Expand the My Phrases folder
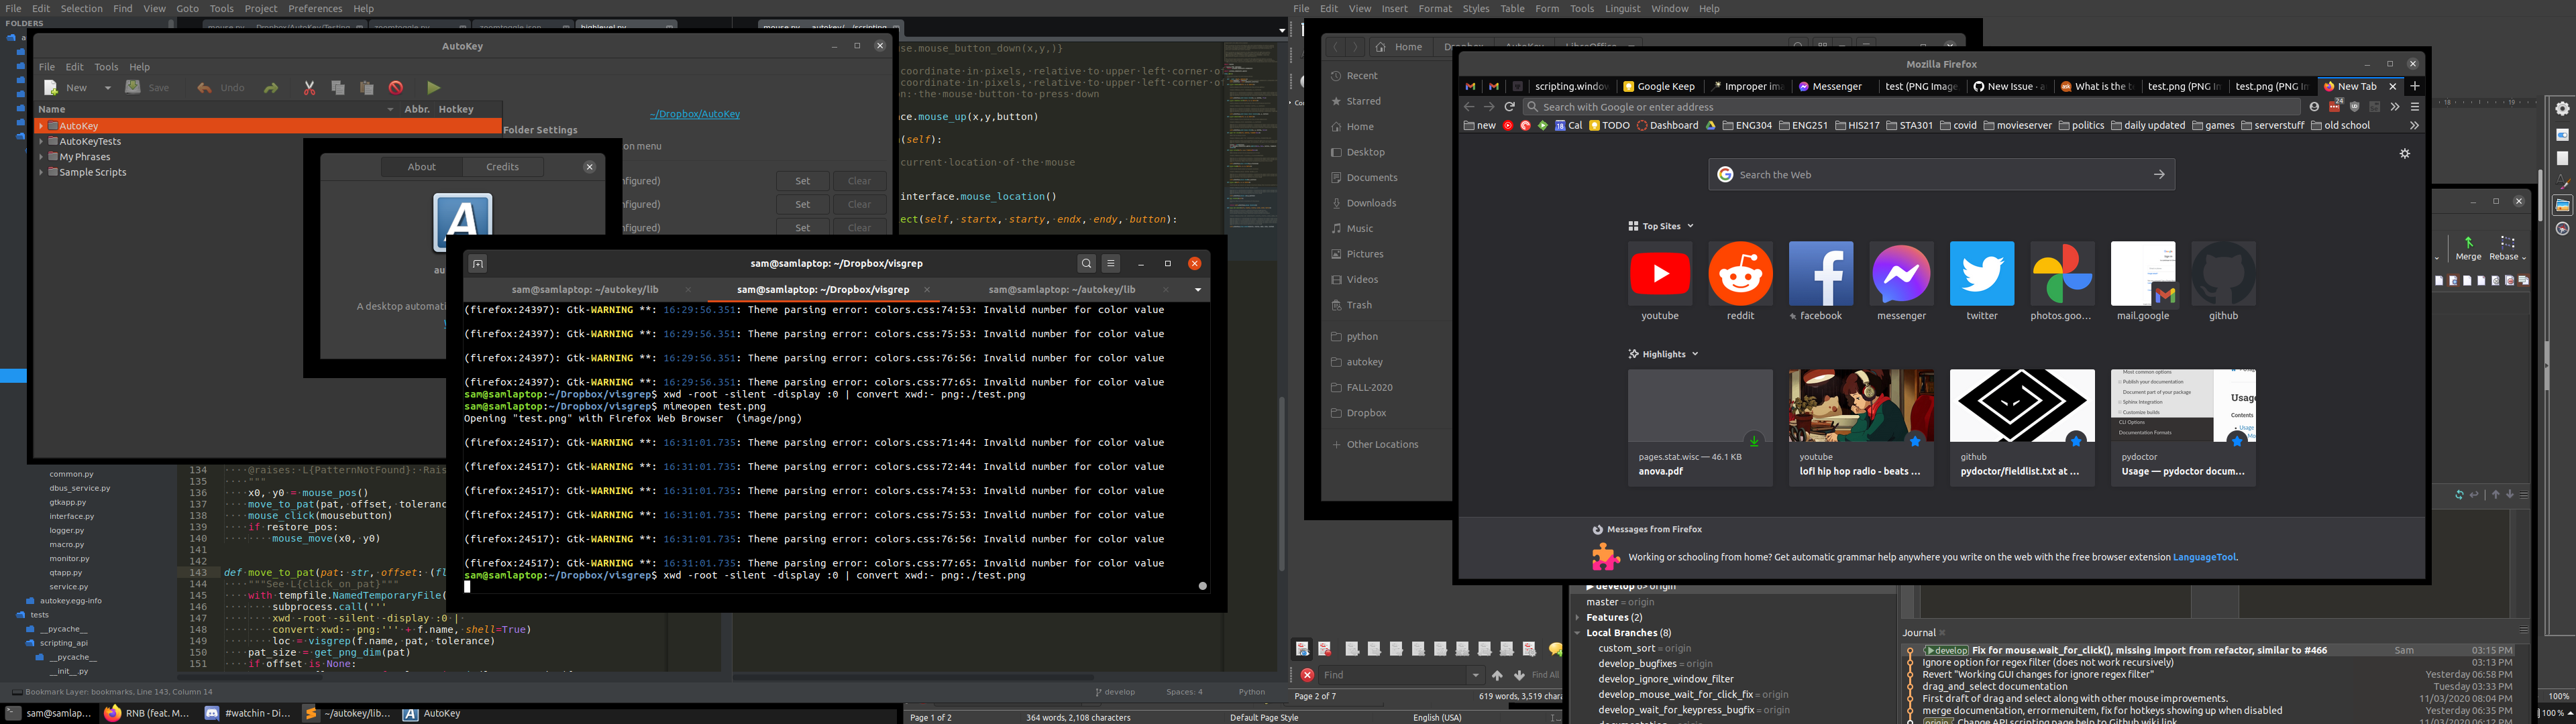Image resolution: width=2576 pixels, height=724 pixels. tap(41, 157)
